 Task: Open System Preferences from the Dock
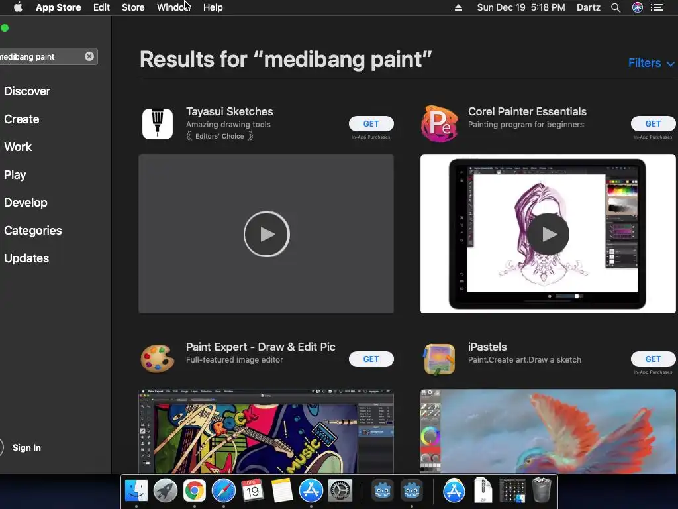tap(340, 491)
